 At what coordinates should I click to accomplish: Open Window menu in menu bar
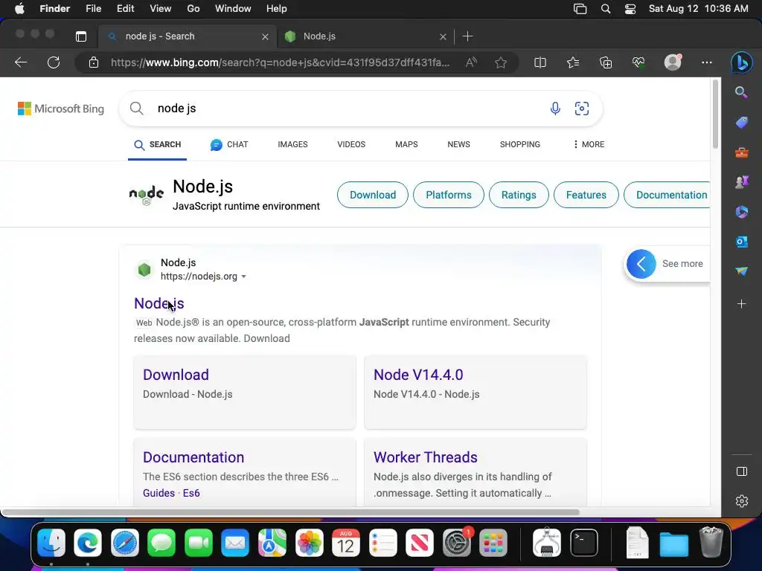[x=233, y=9]
